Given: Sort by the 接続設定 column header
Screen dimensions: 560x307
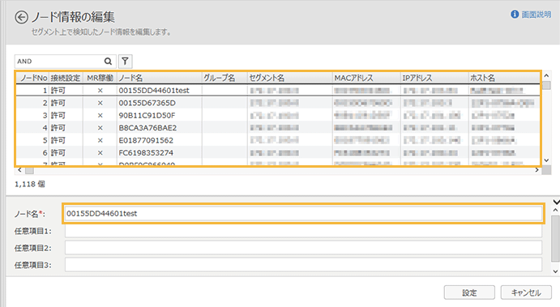Looking at the screenshot, I should click(x=66, y=78).
